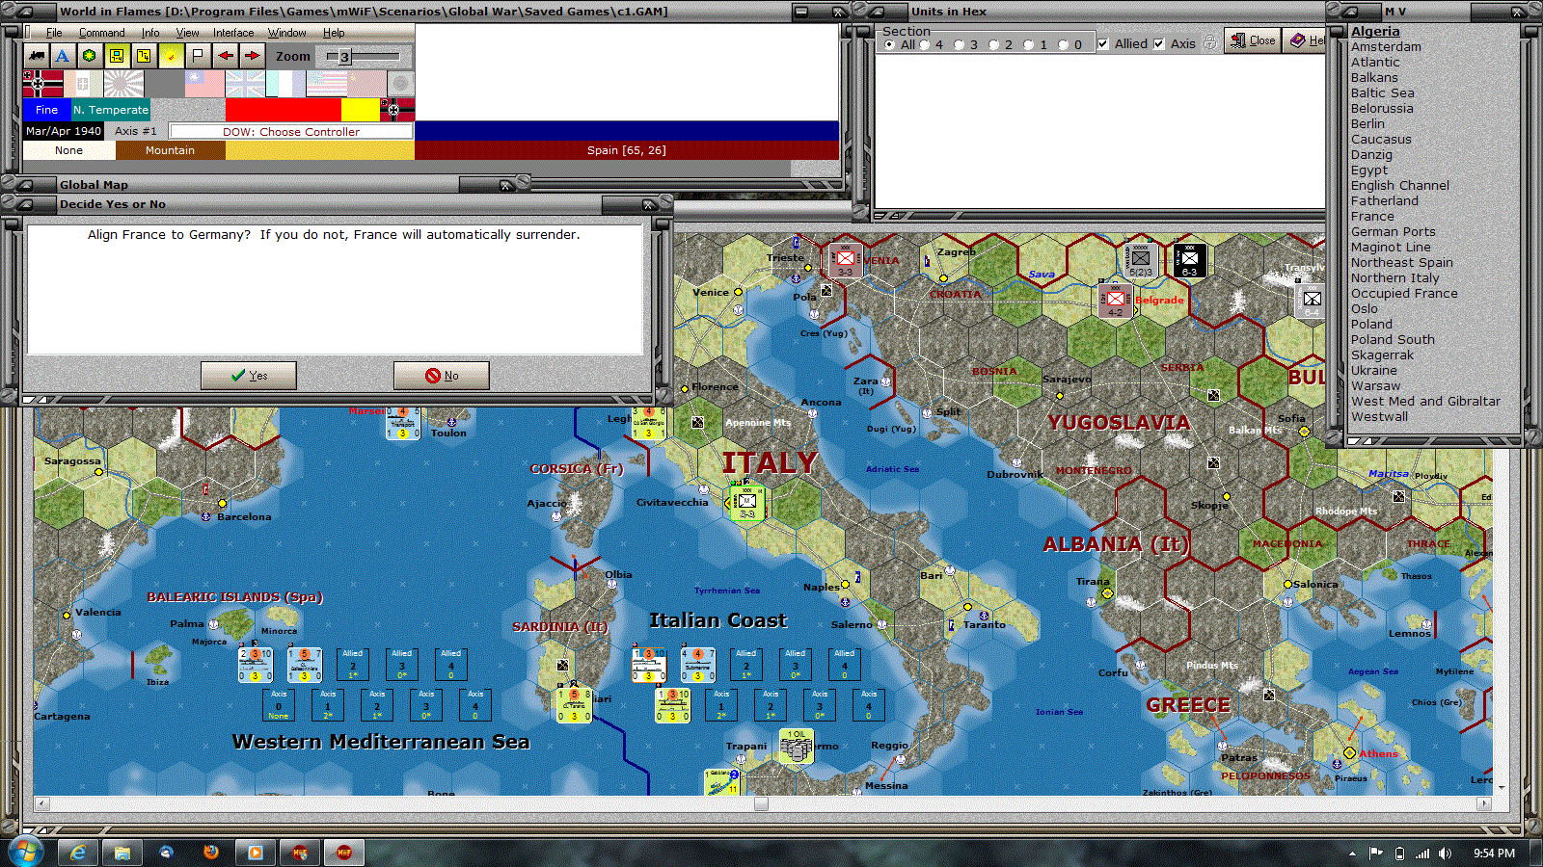Click the DOW: Choose Controller field
1543x867 pixels.
point(291,131)
